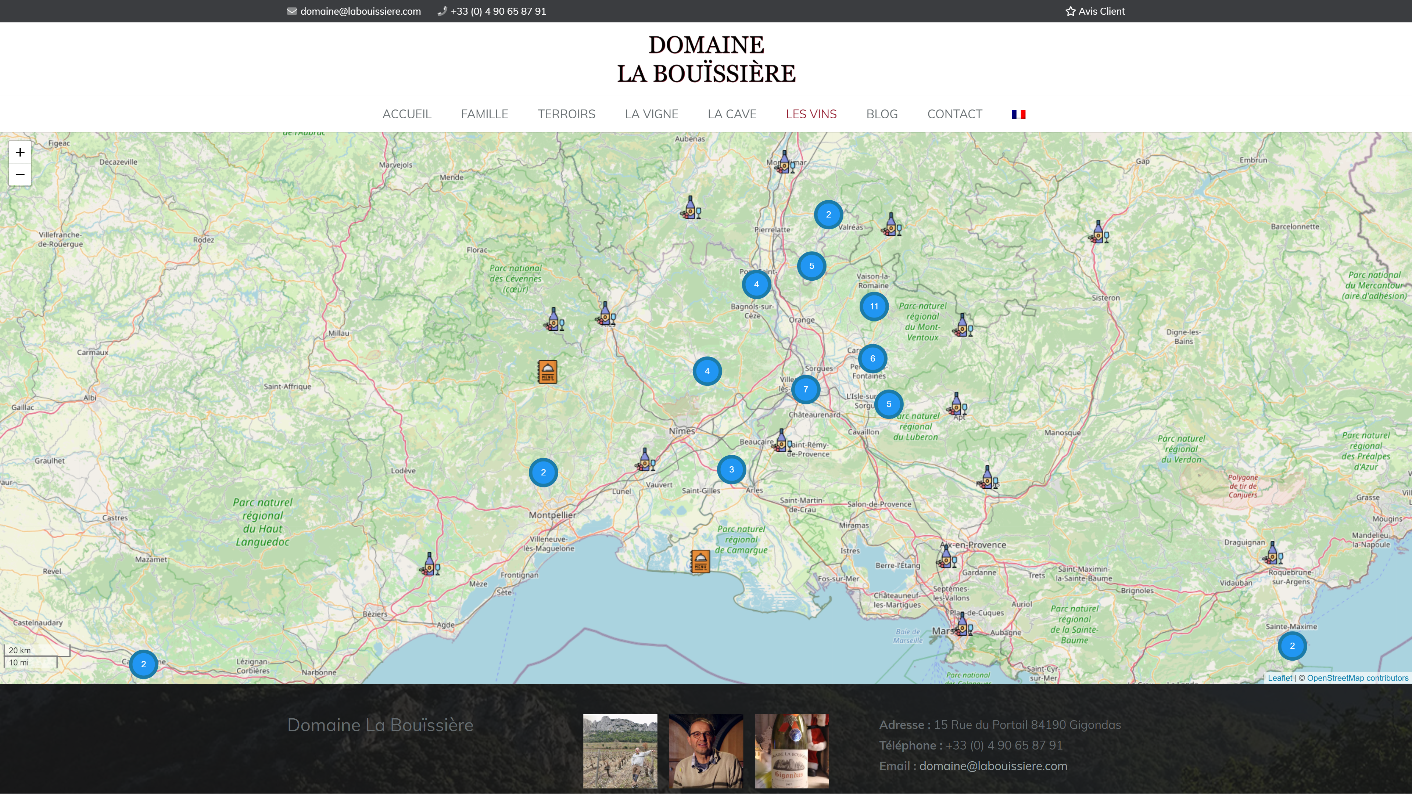The height and width of the screenshot is (794, 1412).
Task: Click wine marker in Mont-Ventoux park
Action: tap(963, 325)
